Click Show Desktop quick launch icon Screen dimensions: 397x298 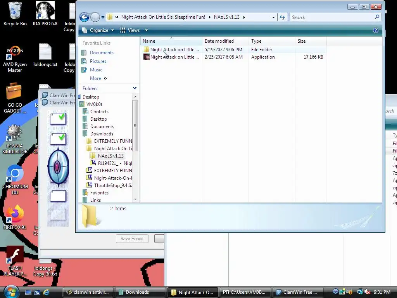pos(28,292)
